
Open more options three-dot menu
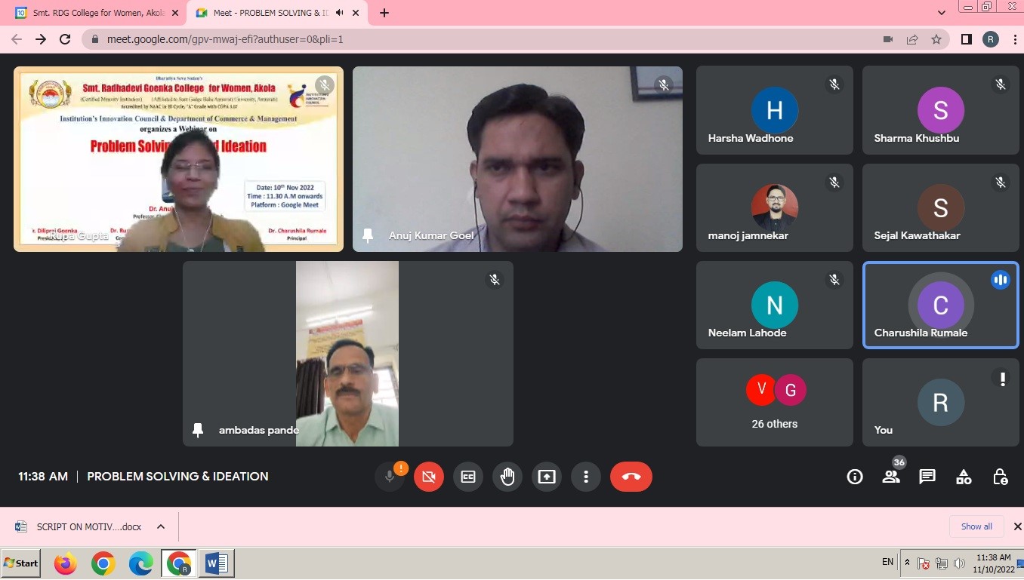(586, 477)
